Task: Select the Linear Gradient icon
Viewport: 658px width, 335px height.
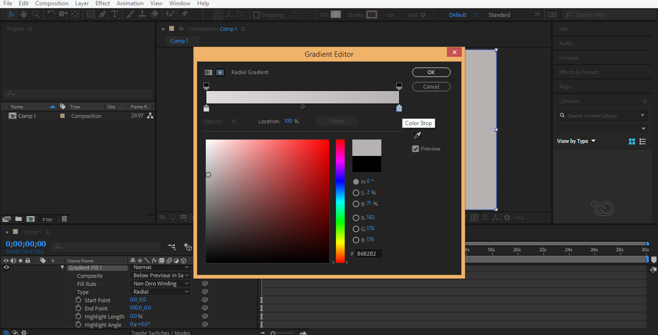Action: click(x=208, y=72)
